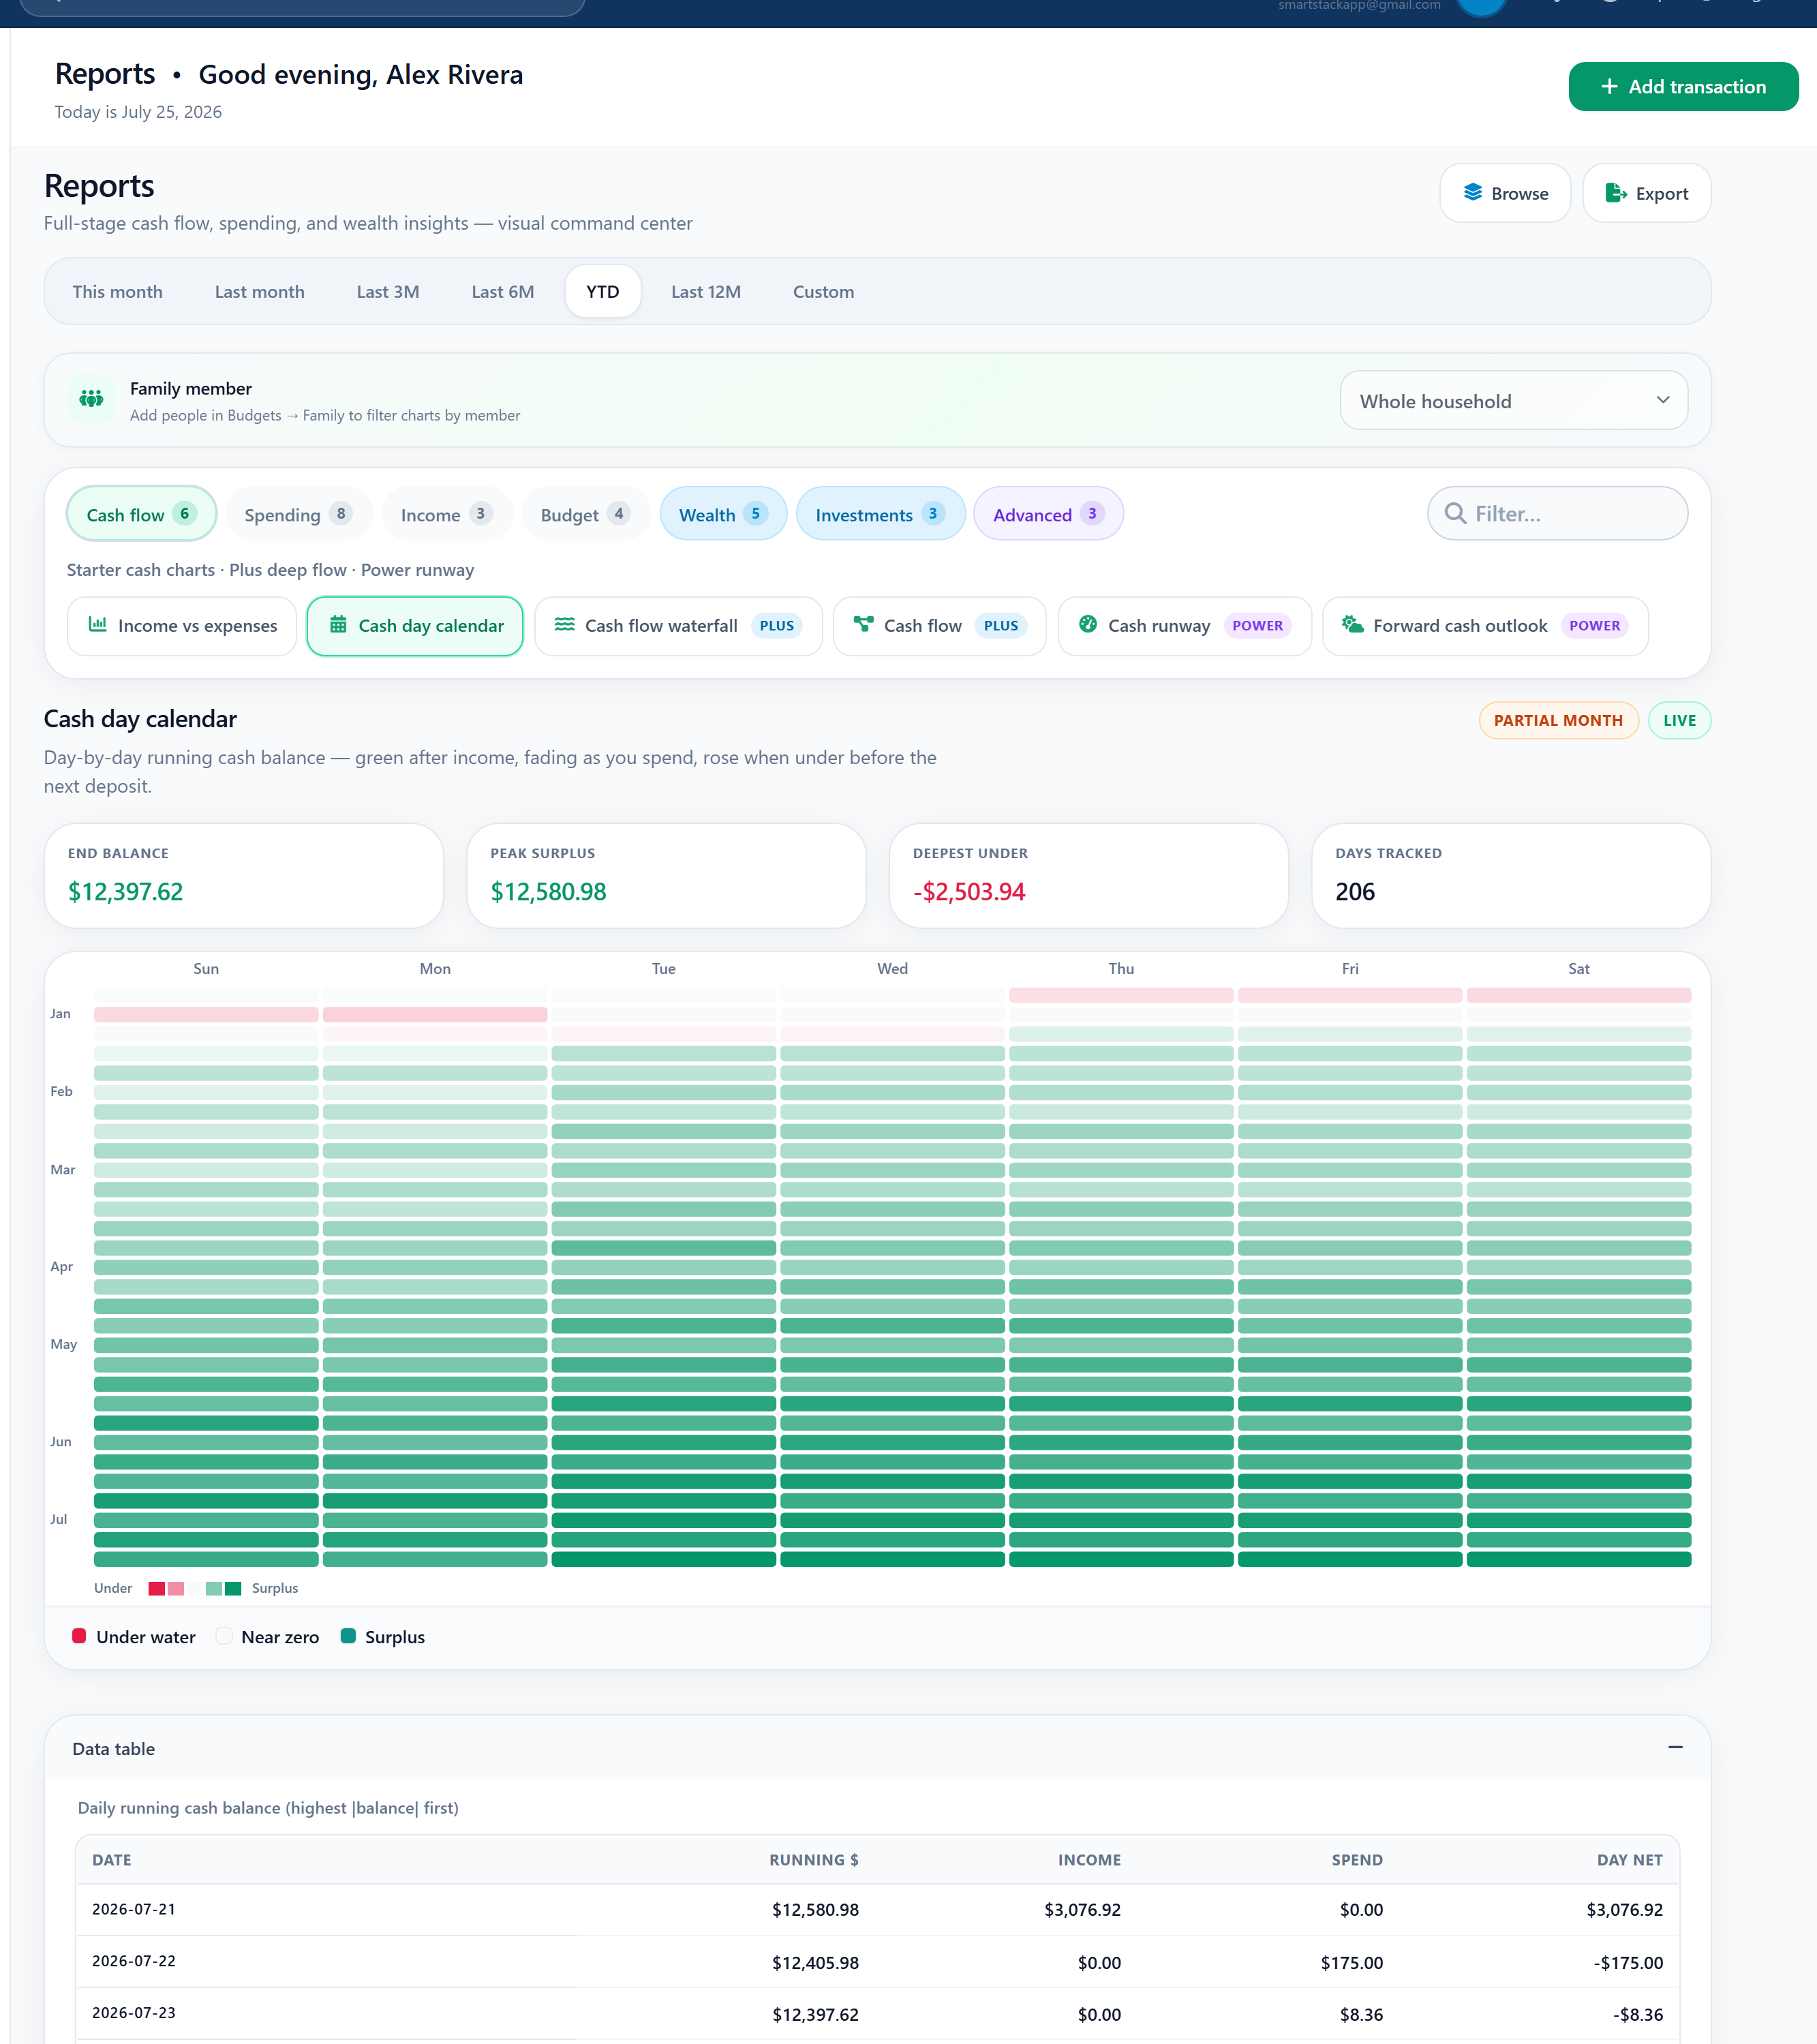The height and width of the screenshot is (2044, 1817).
Task: Click the Jul month label in heatmap
Action: click(x=59, y=1519)
